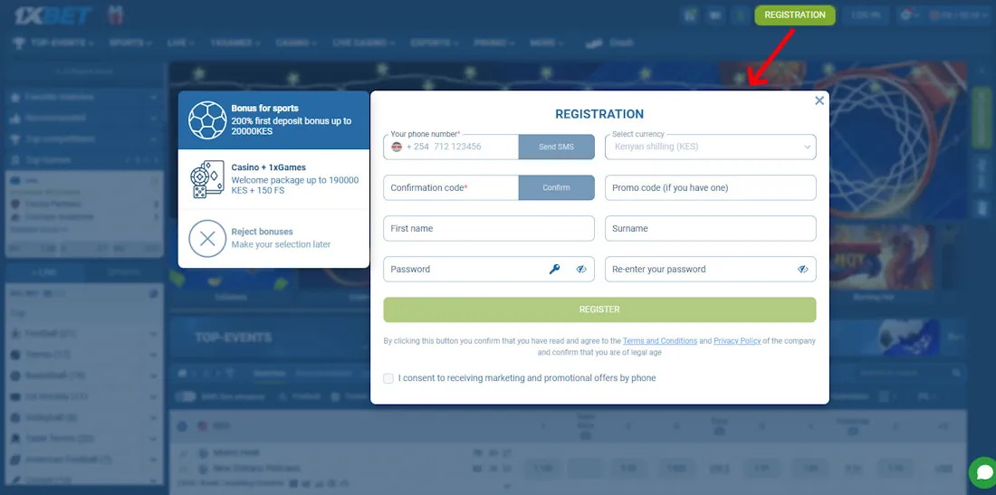
Task: Focus the First name field
Action: 489,228
